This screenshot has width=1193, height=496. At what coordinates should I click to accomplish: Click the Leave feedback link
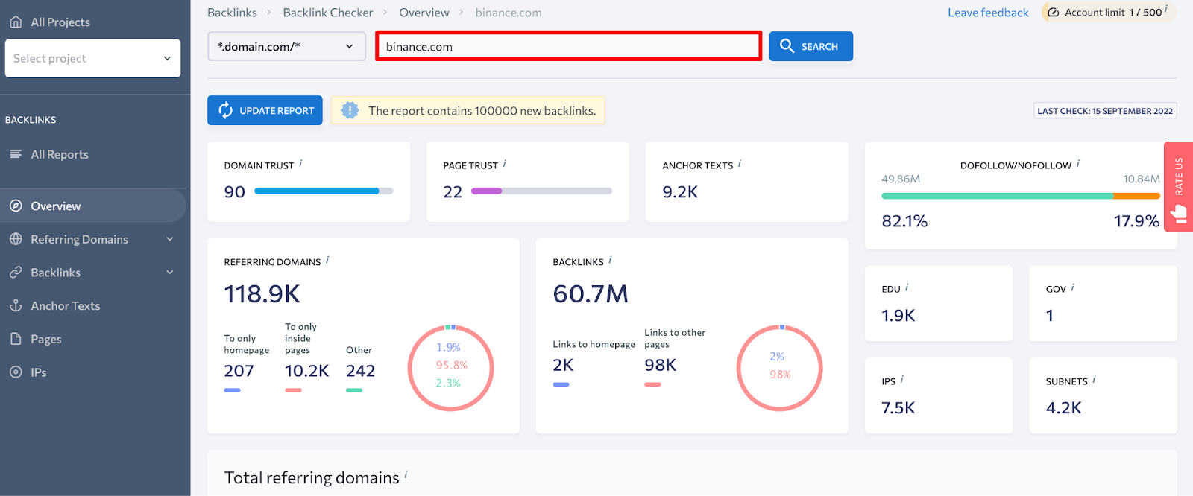point(988,13)
